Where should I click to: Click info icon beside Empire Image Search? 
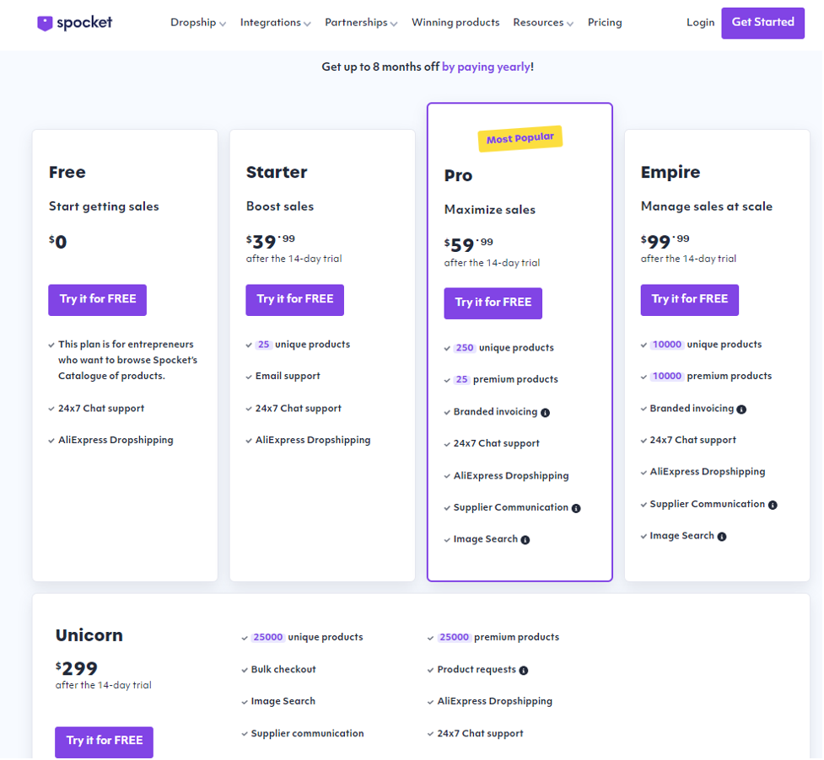722,537
